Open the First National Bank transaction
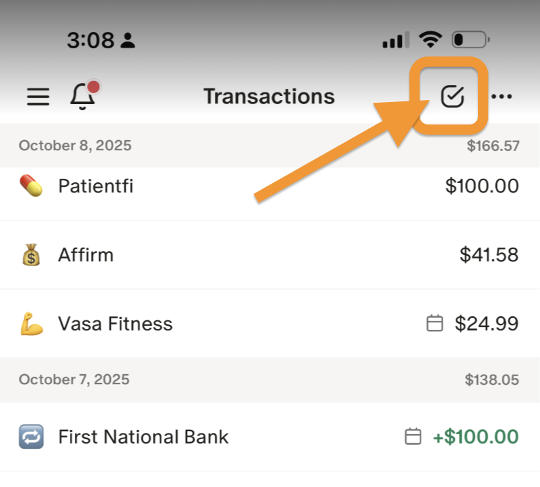The height and width of the screenshot is (487, 540). pos(144,437)
